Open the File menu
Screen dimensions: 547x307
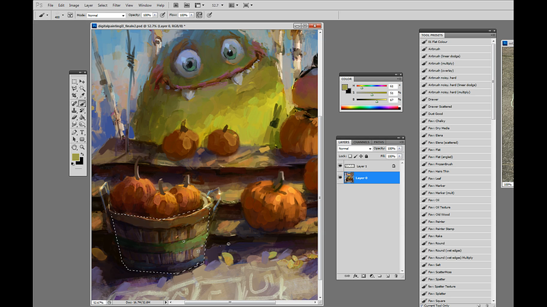[50, 5]
